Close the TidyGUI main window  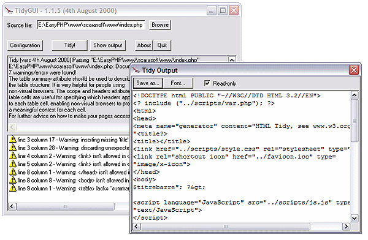click(234, 10)
